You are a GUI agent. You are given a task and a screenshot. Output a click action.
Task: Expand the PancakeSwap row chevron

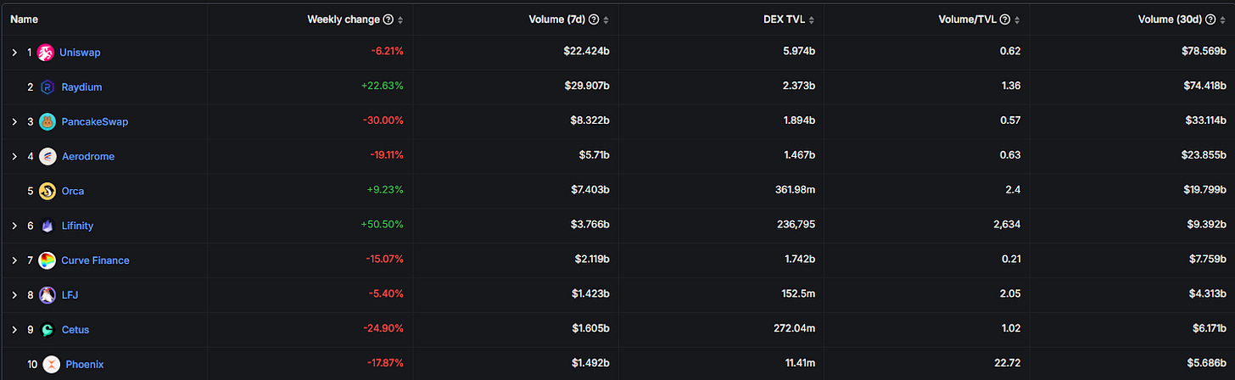tap(14, 122)
